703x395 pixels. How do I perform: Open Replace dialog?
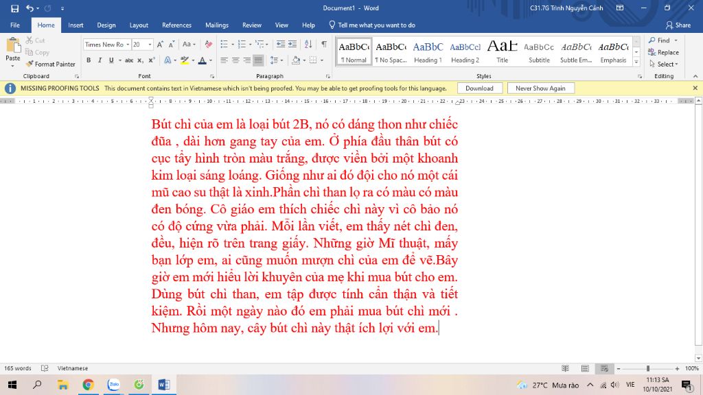pyautogui.click(x=664, y=52)
